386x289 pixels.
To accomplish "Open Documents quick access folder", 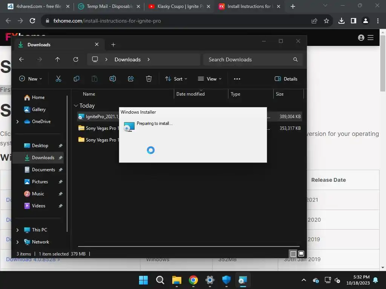I will [x=43, y=170].
